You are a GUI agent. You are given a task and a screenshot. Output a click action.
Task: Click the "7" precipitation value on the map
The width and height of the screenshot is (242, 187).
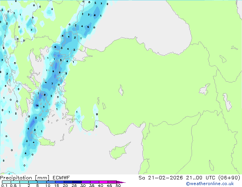tap(52, 84)
